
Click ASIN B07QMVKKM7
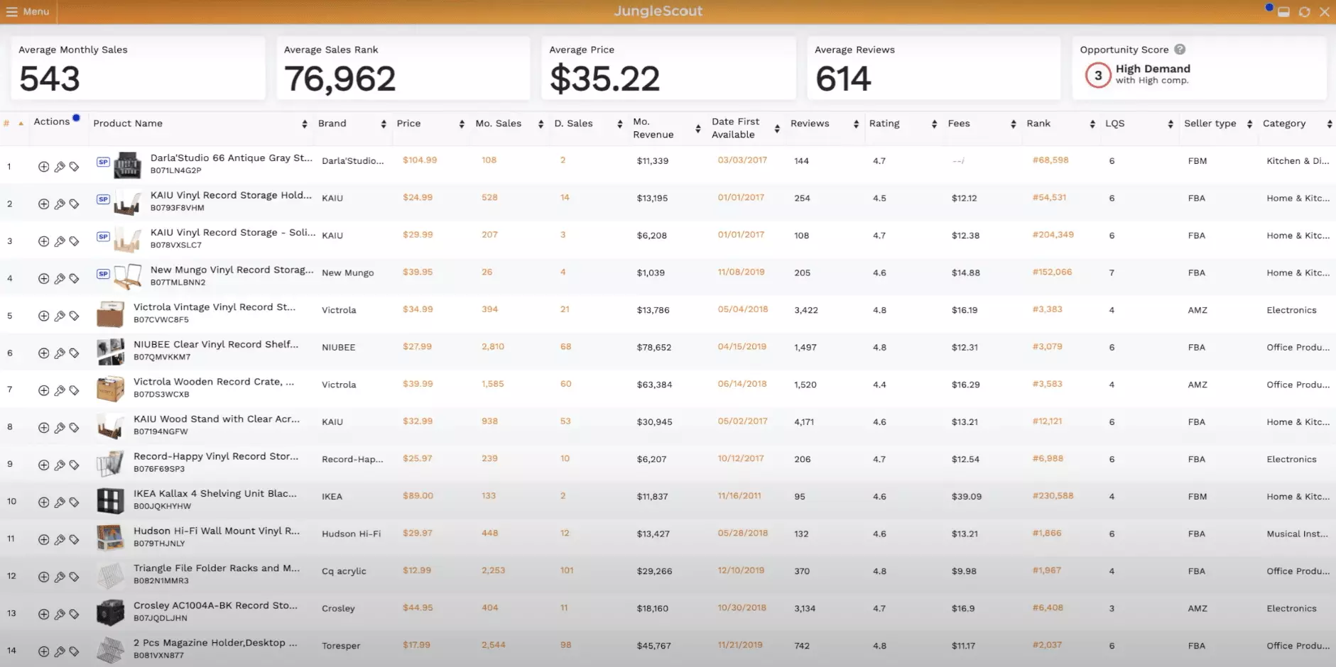tap(162, 357)
